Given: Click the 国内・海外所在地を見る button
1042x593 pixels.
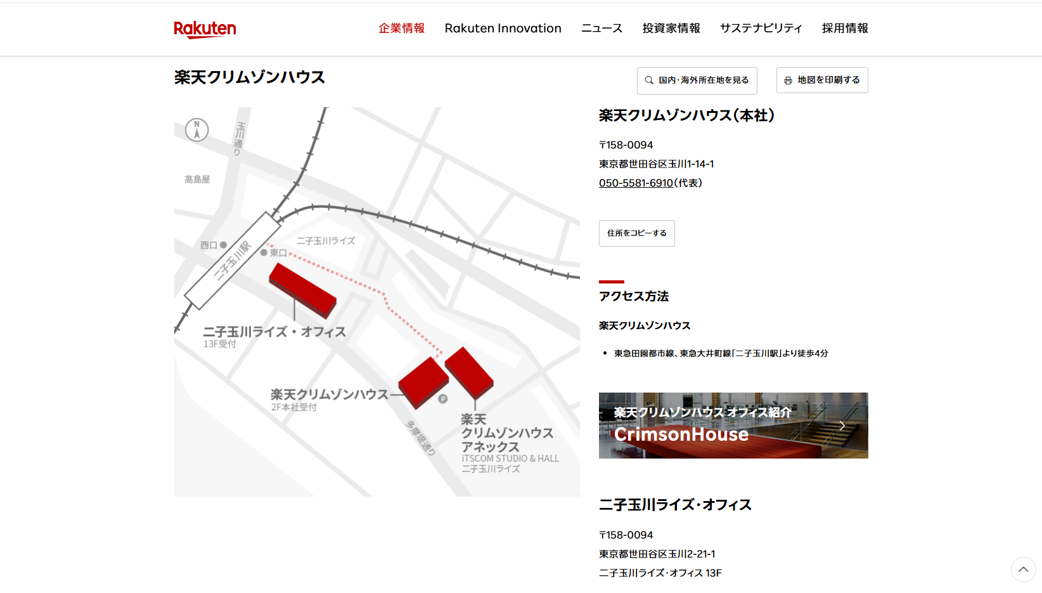Looking at the screenshot, I should coord(697,81).
